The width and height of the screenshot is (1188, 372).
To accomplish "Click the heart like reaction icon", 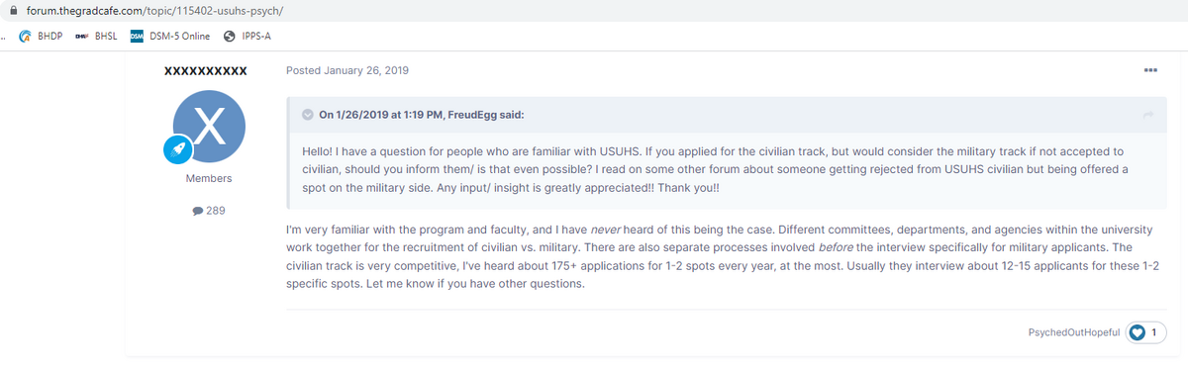I will 1138,332.
